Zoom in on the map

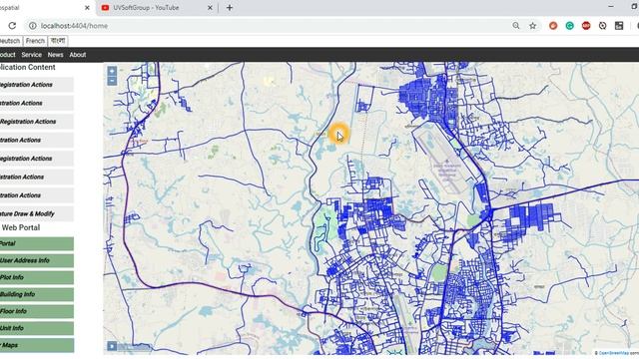point(112,71)
